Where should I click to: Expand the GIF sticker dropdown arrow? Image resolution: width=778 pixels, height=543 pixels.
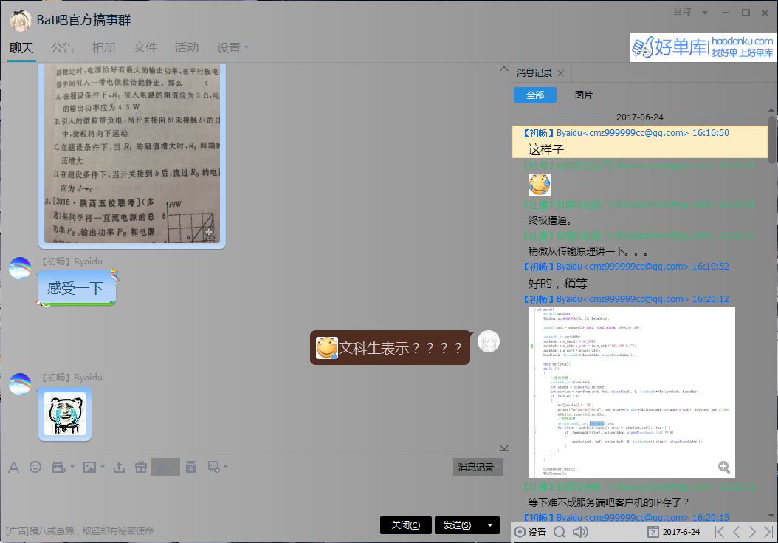point(72,467)
